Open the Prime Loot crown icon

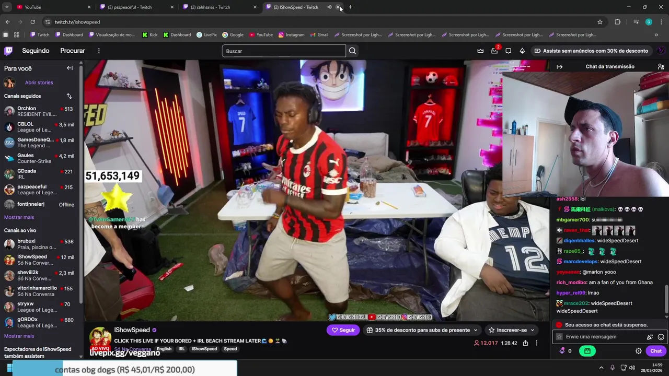point(480,51)
